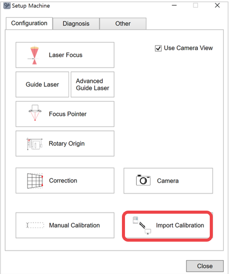Switch to the Diagnosis tab

click(x=76, y=24)
